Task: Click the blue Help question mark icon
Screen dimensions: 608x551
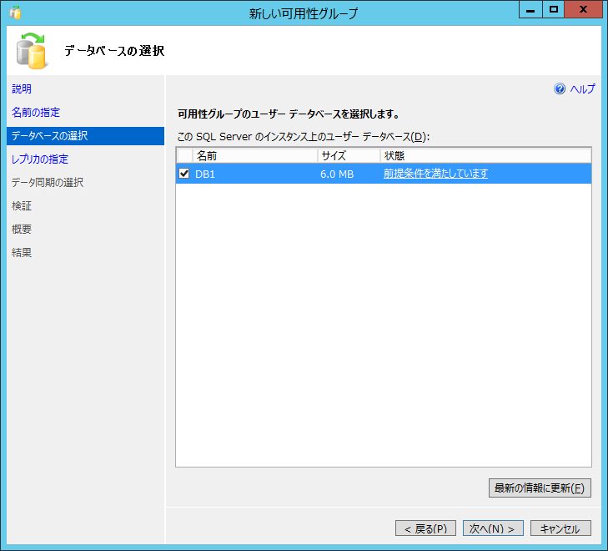Action: 560,89
